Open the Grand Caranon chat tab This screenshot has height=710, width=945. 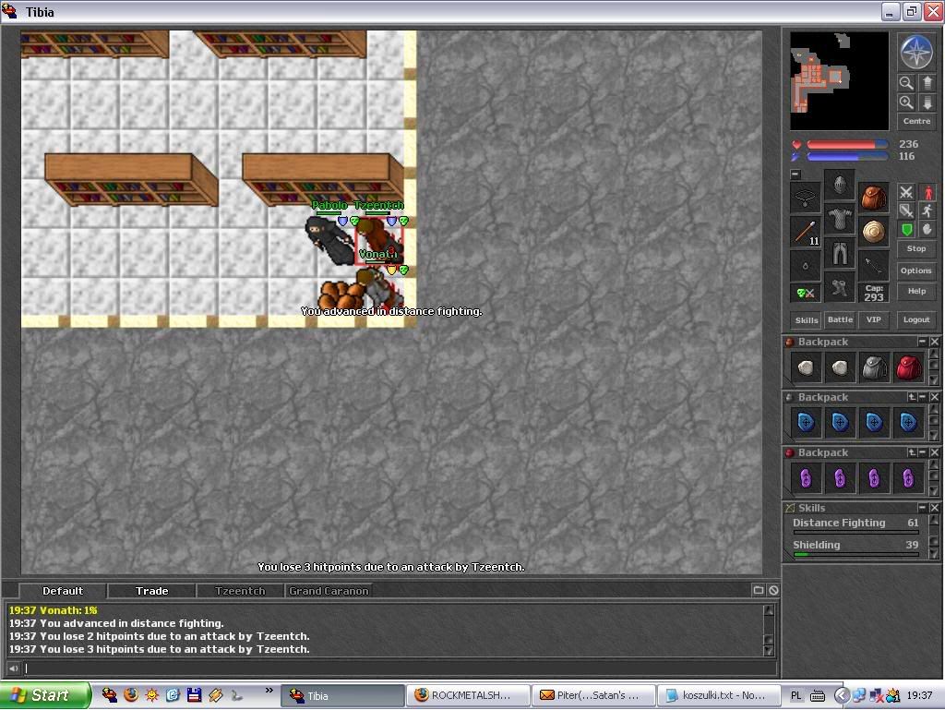(329, 591)
